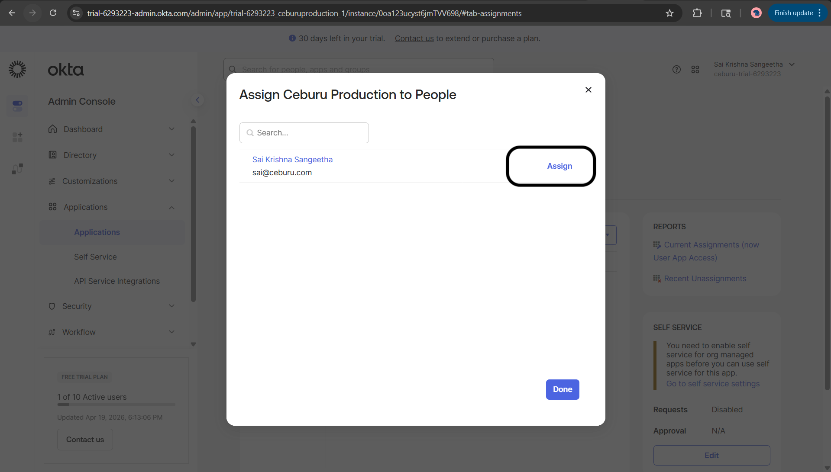Click the Dashboard home icon
The width and height of the screenshot is (831, 472).
click(x=52, y=129)
